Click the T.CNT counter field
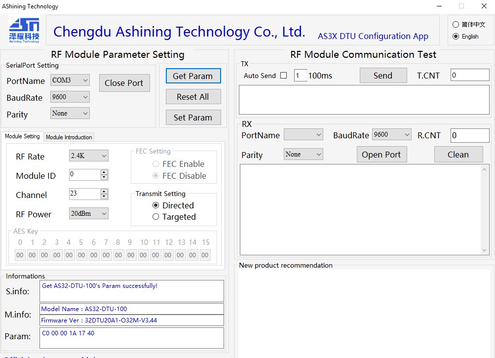 [470, 75]
